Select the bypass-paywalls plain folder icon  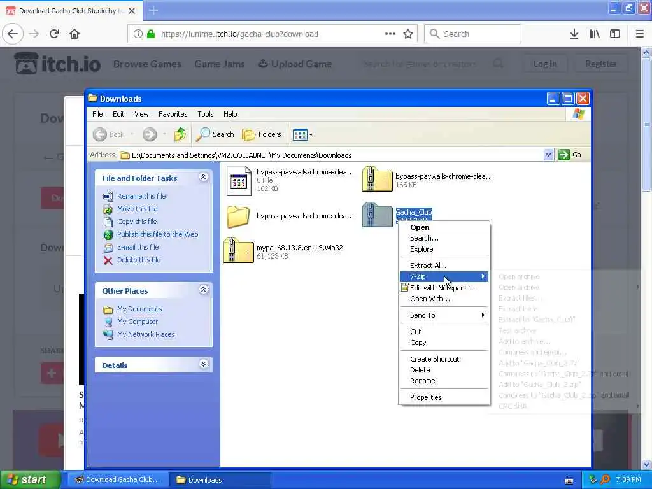pyautogui.click(x=238, y=216)
